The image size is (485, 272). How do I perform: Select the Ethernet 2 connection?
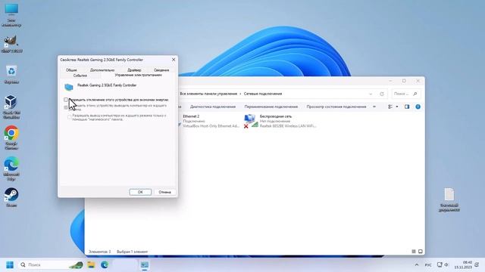[x=211, y=121]
